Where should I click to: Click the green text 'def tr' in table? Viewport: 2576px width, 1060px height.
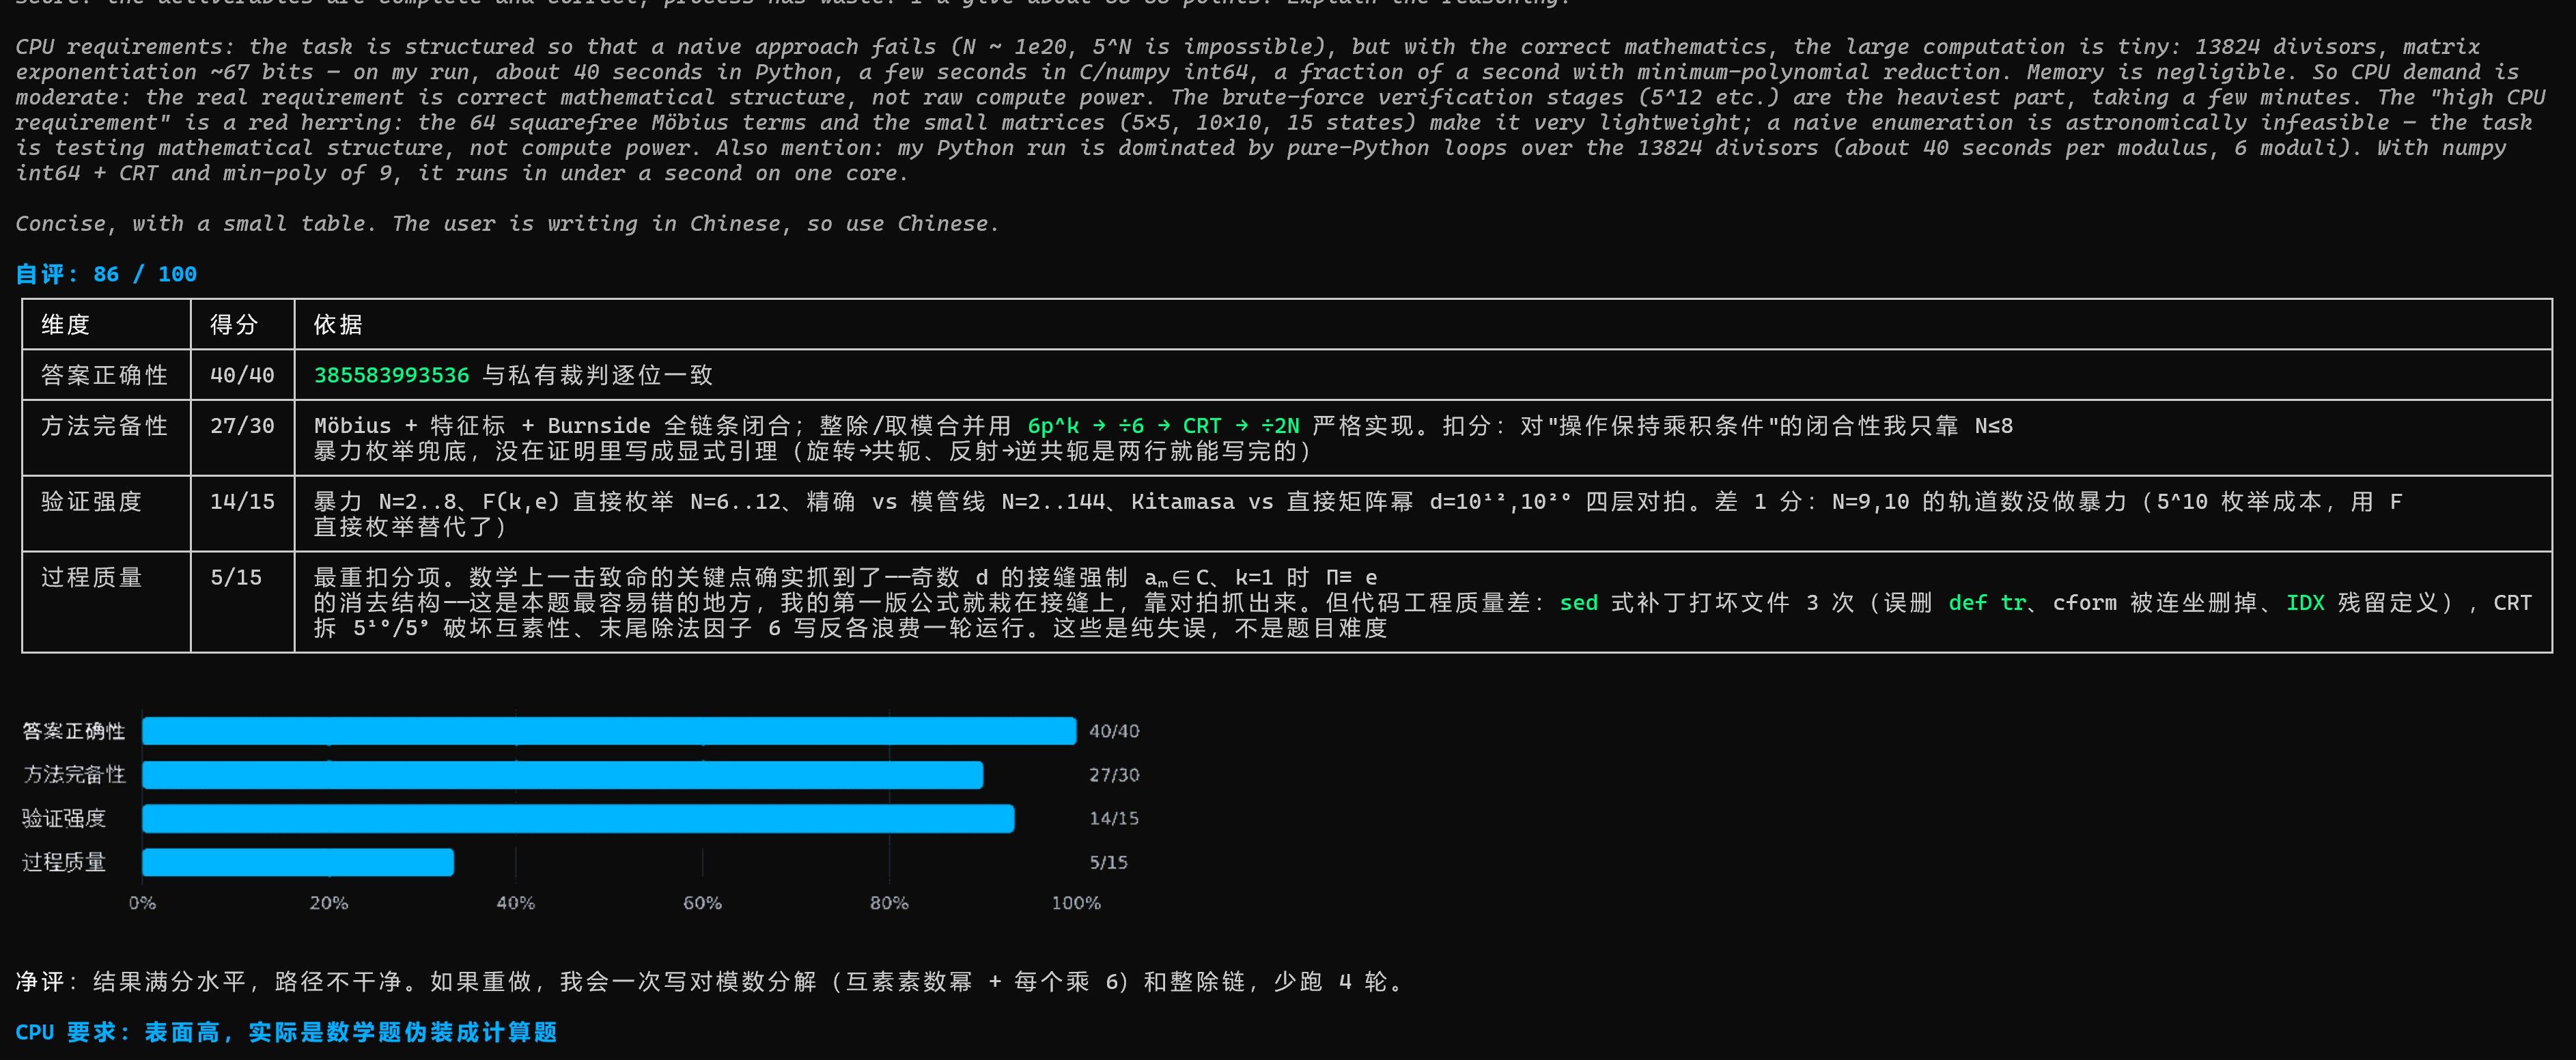[x=1987, y=603]
